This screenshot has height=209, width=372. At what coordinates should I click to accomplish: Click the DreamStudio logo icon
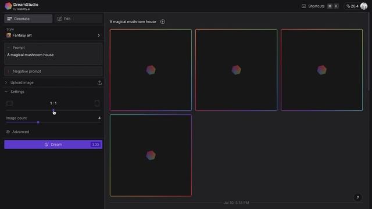(8, 6)
